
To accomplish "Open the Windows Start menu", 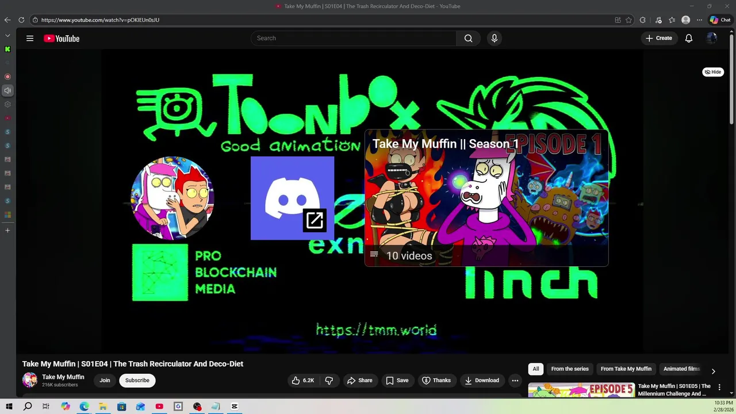I will [9, 407].
